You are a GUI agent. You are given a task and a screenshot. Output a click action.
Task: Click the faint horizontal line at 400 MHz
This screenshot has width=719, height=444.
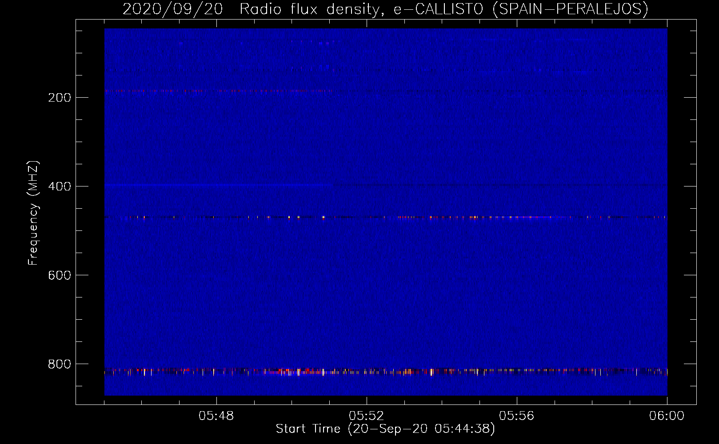click(x=219, y=184)
